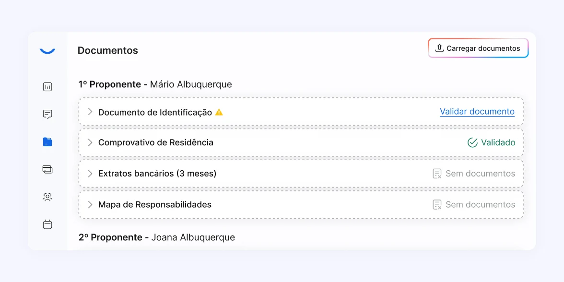The height and width of the screenshot is (282, 564).
Task: Expand the Documento de Identificação chevron
Action: tap(90, 112)
